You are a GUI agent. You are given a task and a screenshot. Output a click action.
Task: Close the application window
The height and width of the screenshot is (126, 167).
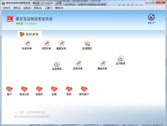click(161, 2)
